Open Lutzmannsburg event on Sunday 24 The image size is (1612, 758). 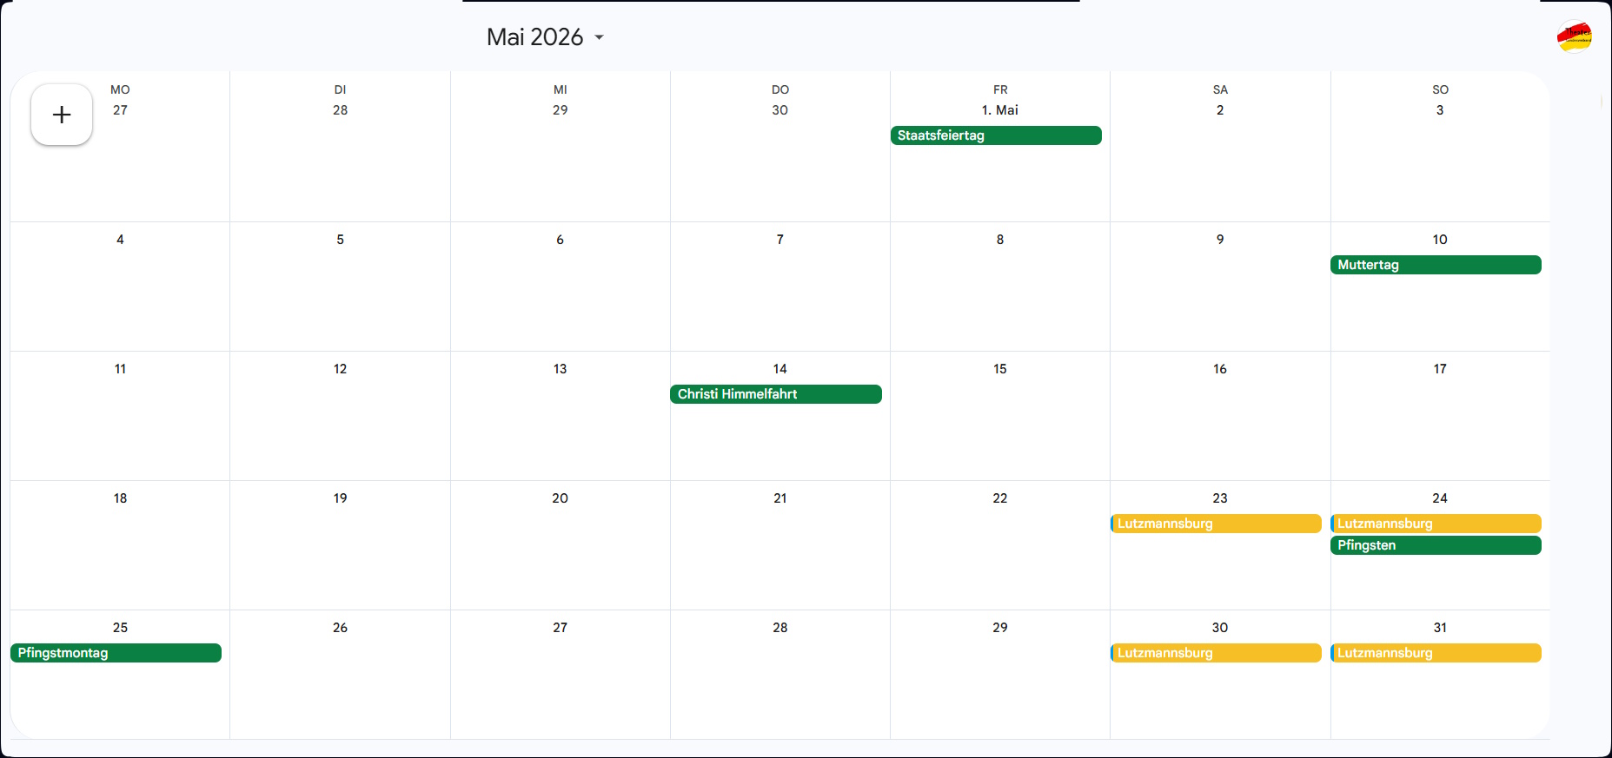pos(1435,524)
